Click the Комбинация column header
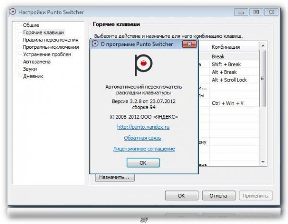288x224 pixels. (234, 47)
